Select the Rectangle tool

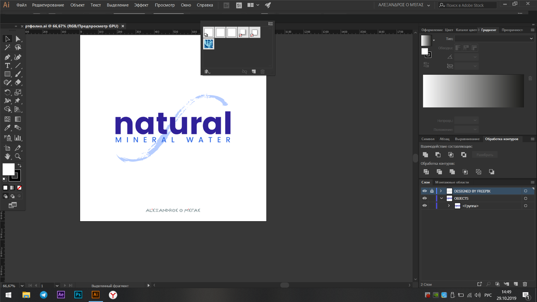(x=7, y=74)
